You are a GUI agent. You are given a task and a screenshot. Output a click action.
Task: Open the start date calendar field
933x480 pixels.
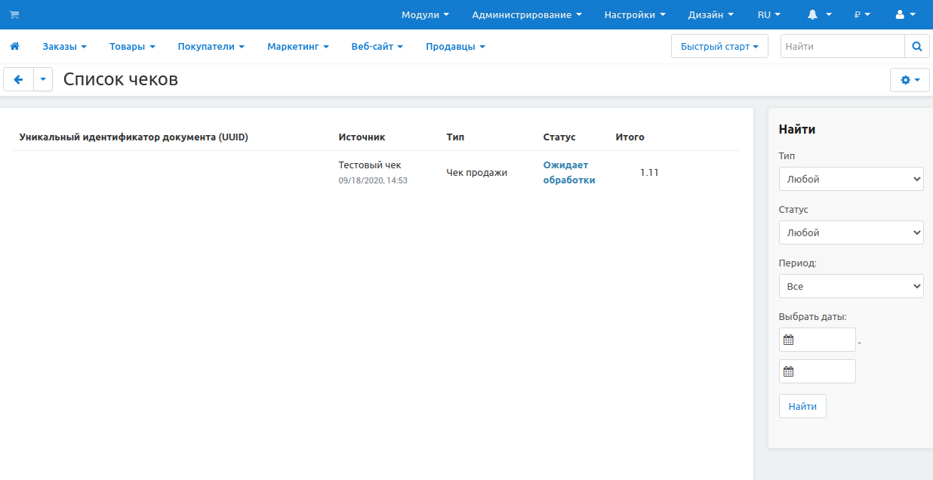818,340
